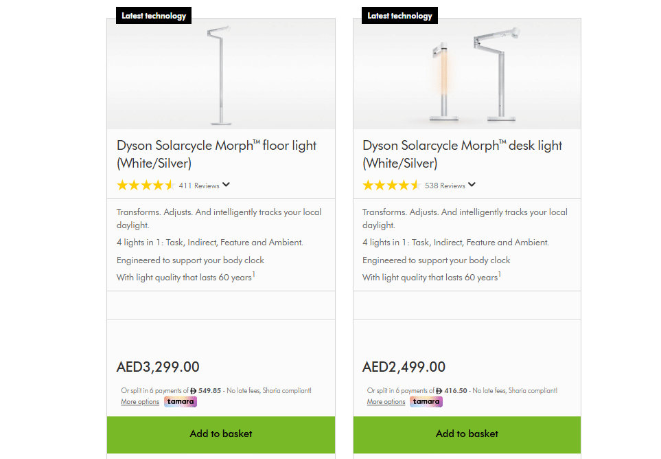661x459 pixels.
Task: Click the star rating for the desk light
Action: pos(391,186)
